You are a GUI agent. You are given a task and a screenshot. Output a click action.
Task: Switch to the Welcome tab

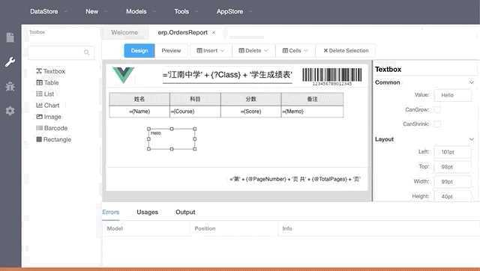[124, 32]
